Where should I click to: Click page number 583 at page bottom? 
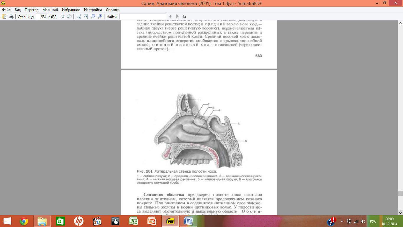tap(258, 56)
